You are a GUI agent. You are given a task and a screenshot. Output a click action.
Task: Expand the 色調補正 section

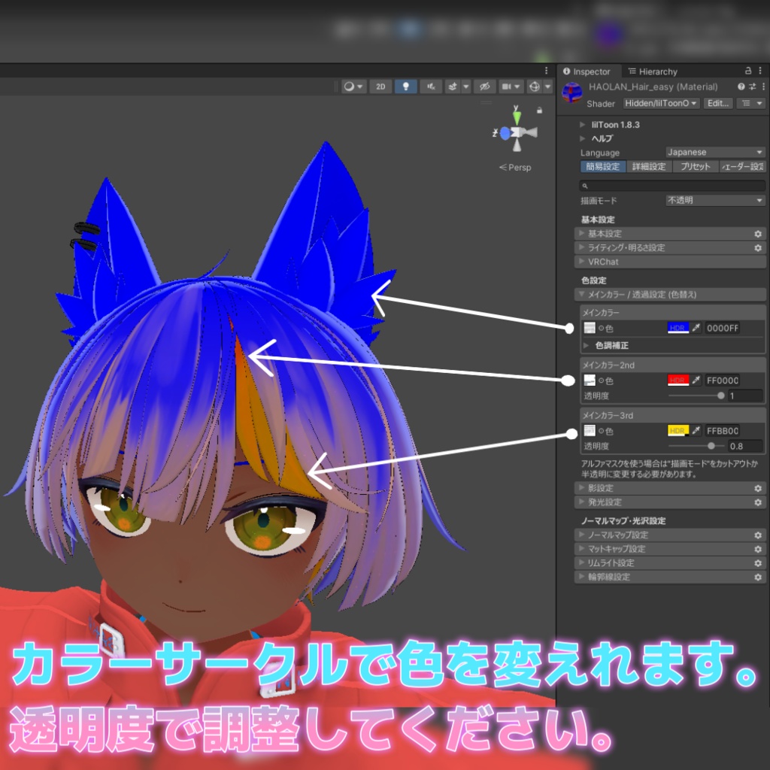click(x=611, y=345)
